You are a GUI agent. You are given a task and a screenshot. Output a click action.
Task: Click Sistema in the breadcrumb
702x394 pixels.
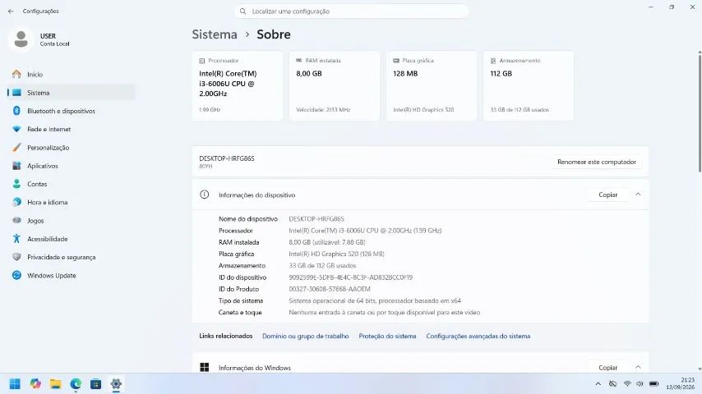[x=215, y=34]
